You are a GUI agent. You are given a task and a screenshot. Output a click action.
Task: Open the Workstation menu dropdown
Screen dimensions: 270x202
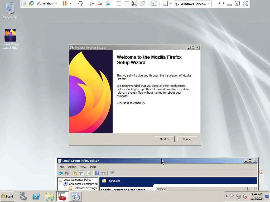pos(46,3)
